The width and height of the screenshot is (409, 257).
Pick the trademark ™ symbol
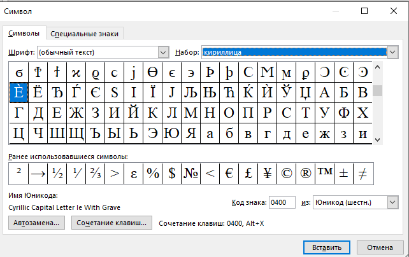325,174
